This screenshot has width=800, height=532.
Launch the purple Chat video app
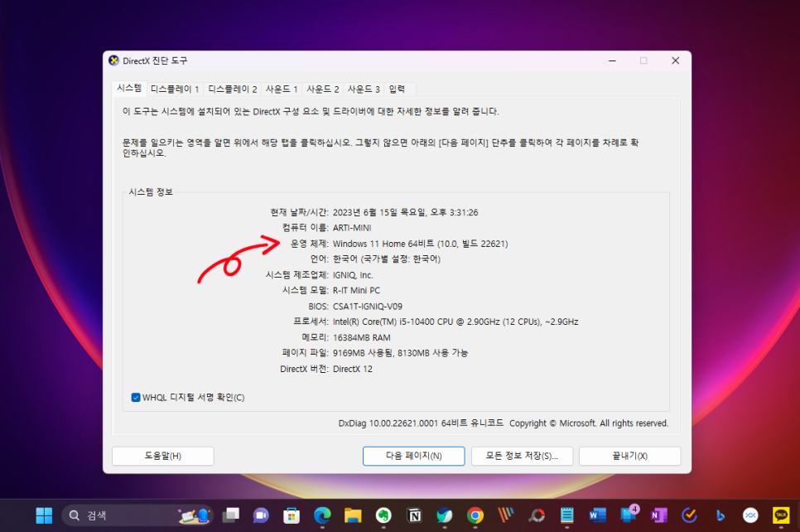click(261, 515)
